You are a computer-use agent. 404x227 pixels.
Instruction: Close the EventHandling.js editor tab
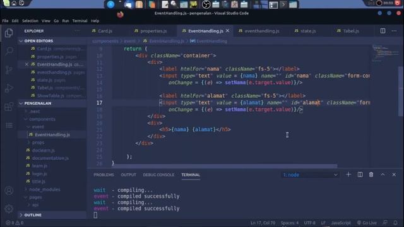[227, 31]
